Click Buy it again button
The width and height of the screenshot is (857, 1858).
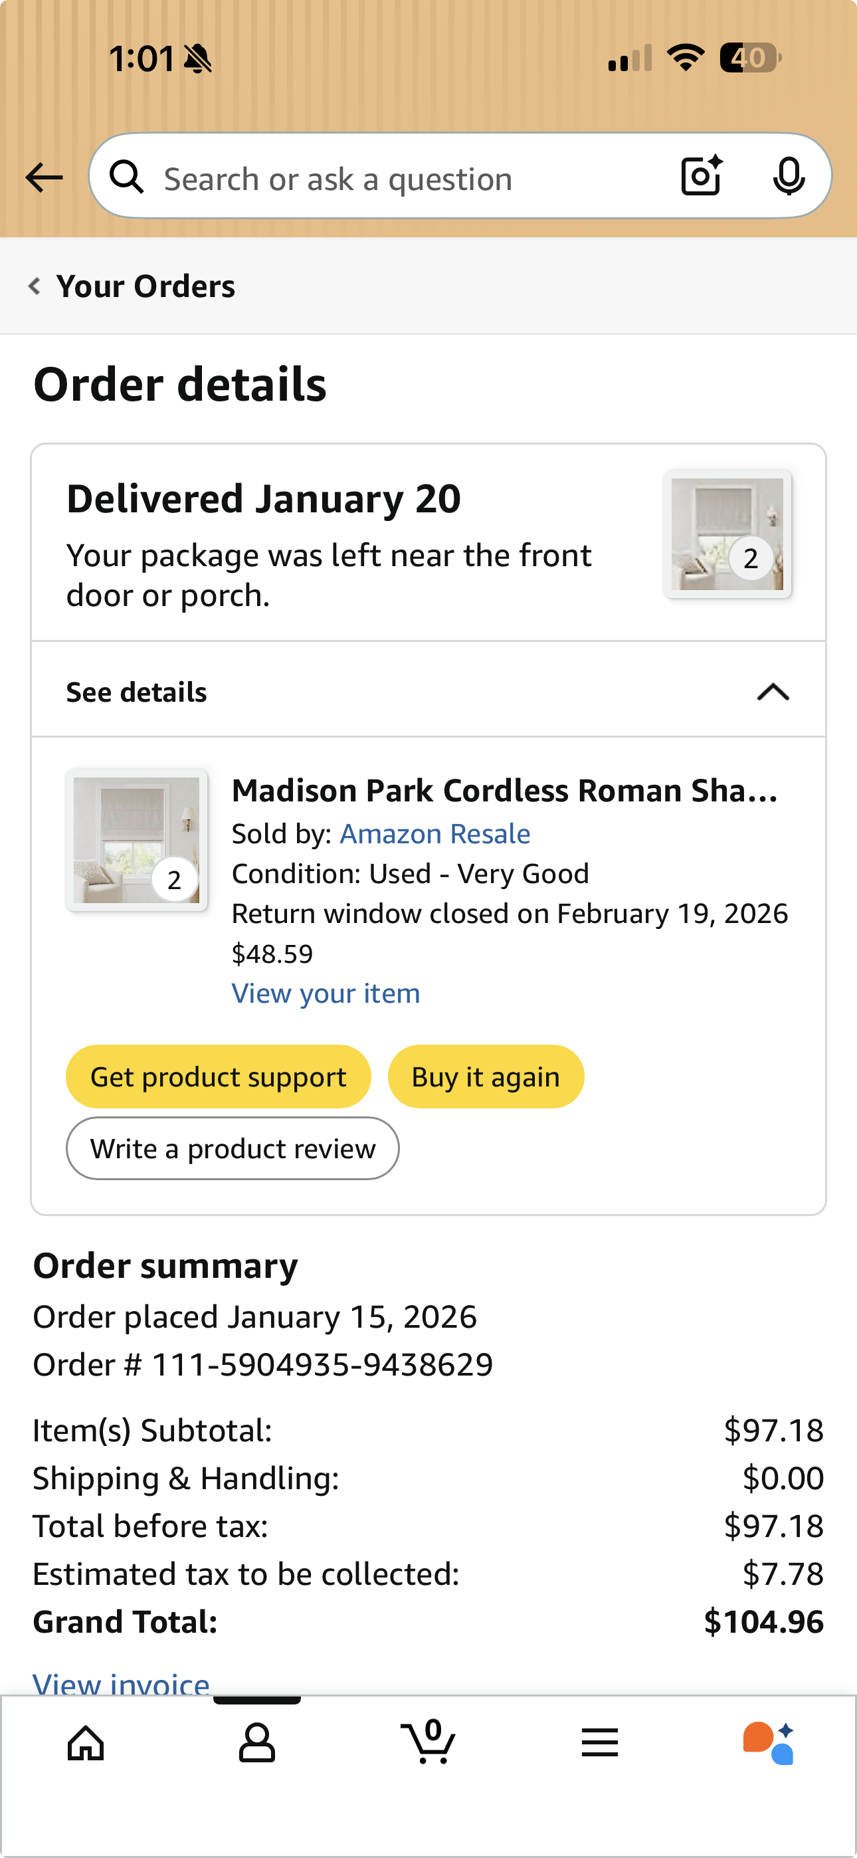pos(486,1077)
